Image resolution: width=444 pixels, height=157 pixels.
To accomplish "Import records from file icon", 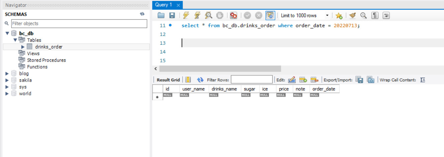I will pos(370,80).
